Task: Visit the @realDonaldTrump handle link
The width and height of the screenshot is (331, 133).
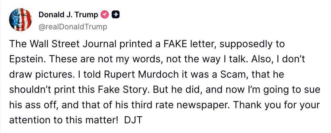Action: (x=73, y=27)
